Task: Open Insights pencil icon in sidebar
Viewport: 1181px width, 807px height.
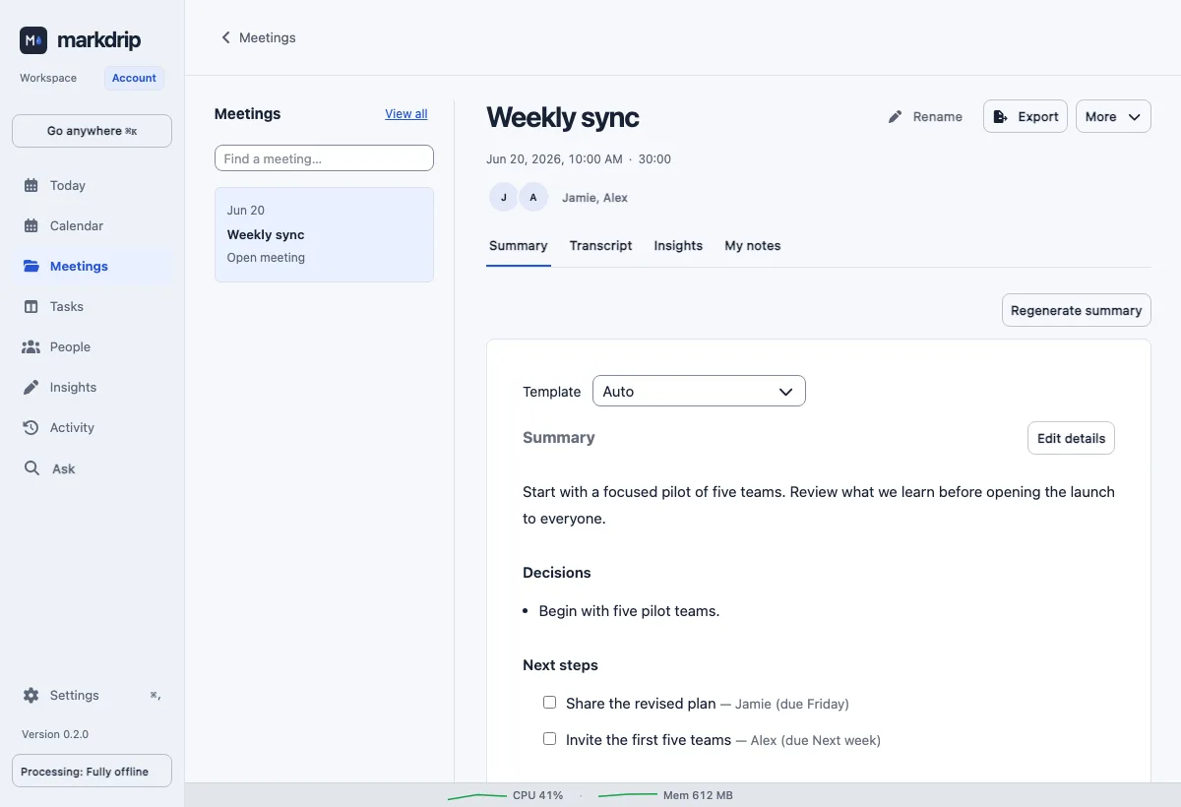Action: click(x=31, y=387)
